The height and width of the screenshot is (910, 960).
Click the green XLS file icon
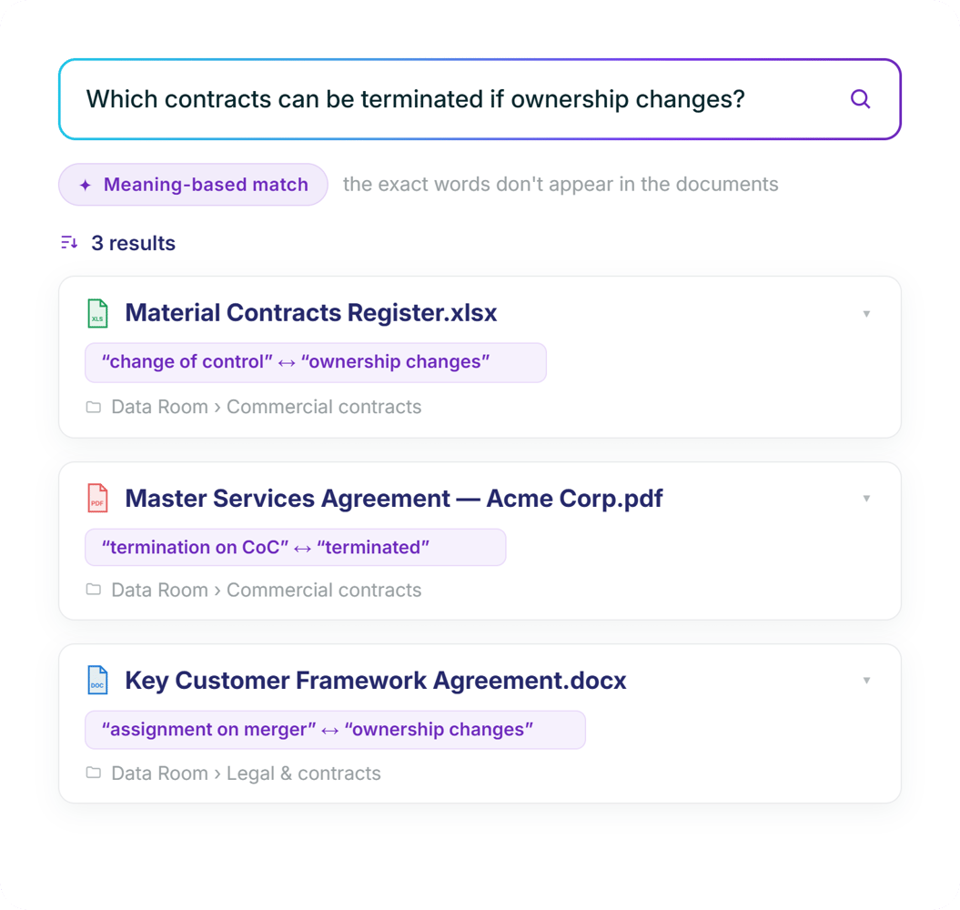point(97,314)
